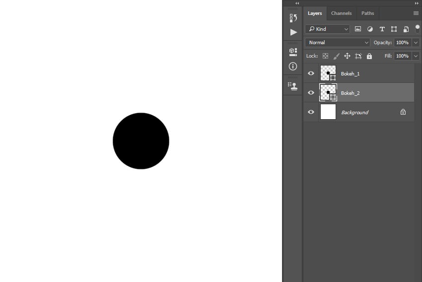Click the Opacity label
Image resolution: width=422 pixels, height=282 pixels.
[x=382, y=43]
